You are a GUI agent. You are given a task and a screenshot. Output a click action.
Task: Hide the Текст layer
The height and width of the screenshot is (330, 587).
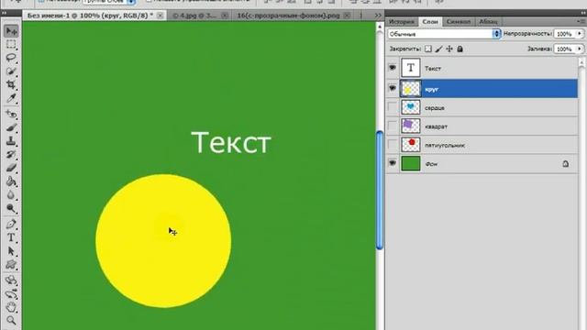tap(393, 68)
